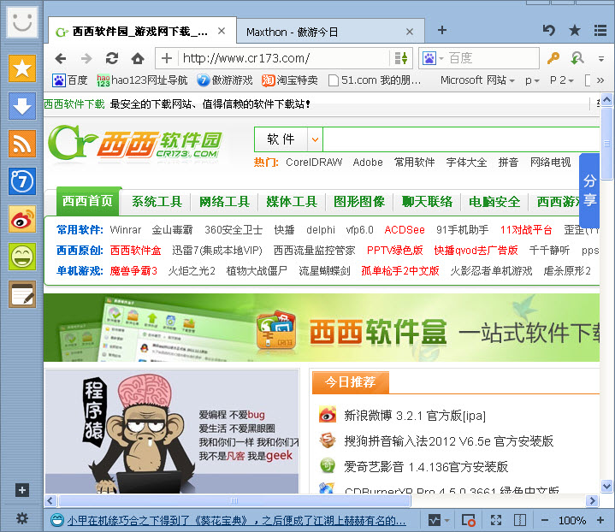Image resolution: width=615 pixels, height=532 pixels.
Task: Open the 百度 bookmark
Action: point(70,80)
